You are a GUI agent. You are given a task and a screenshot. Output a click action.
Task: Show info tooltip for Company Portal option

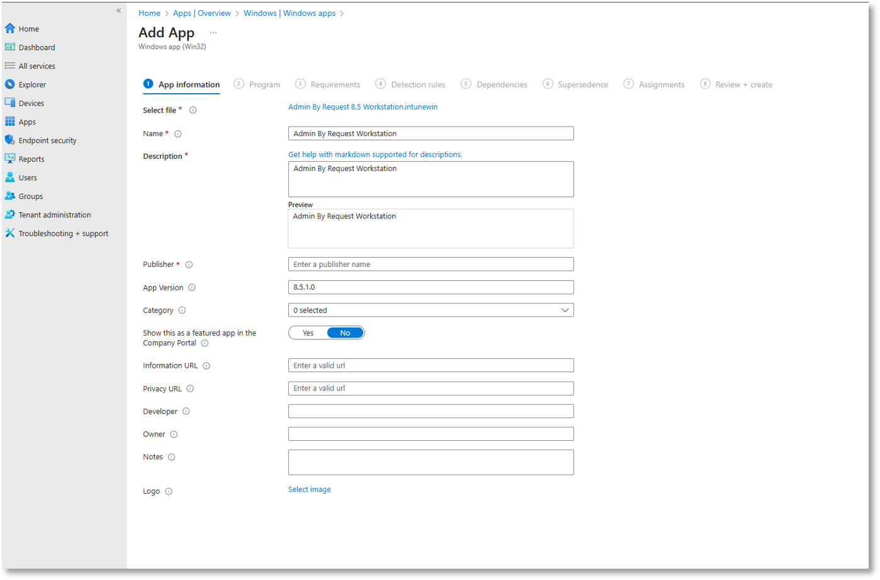(205, 343)
